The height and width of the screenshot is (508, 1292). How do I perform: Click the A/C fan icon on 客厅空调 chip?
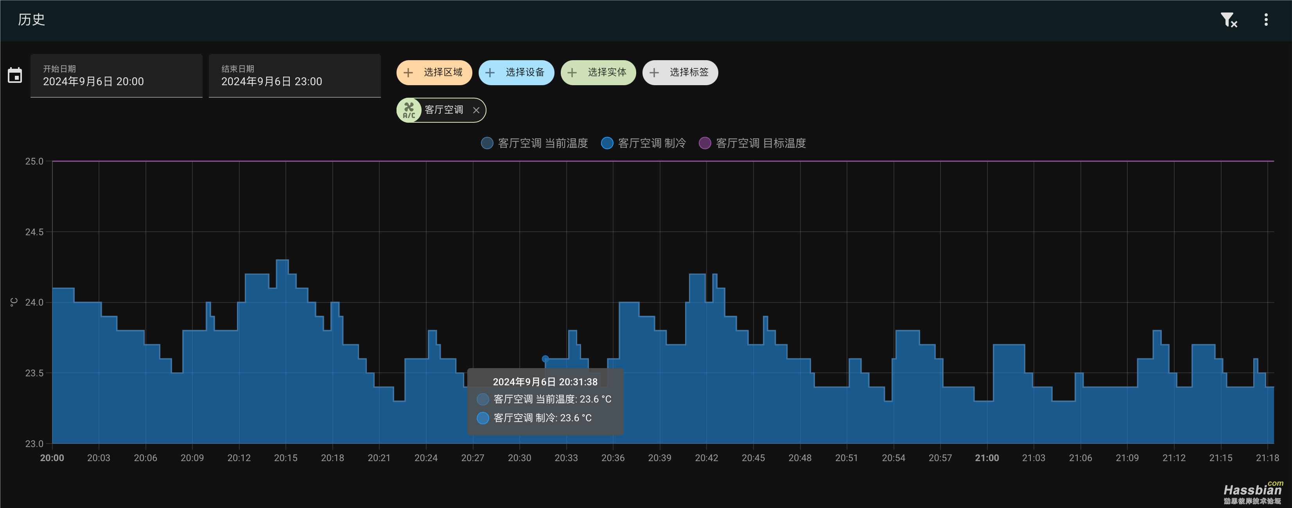(x=409, y=110)
